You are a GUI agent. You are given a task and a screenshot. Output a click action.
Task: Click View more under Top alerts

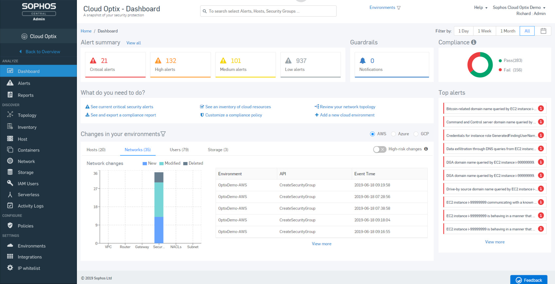[x=494, y=242]
